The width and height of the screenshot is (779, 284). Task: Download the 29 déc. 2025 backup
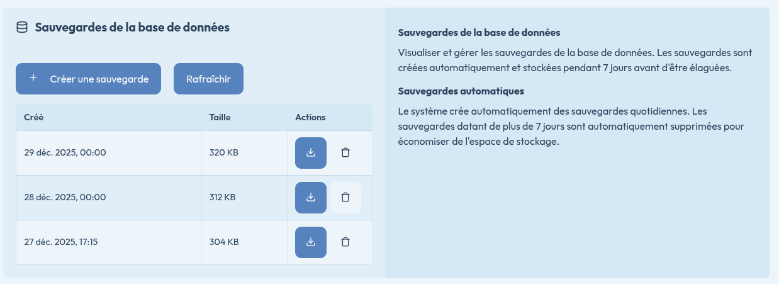click(310, 153)
